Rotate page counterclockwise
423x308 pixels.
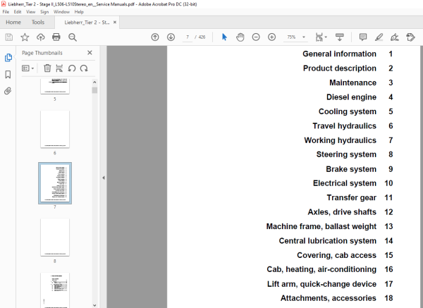[72, 68]
